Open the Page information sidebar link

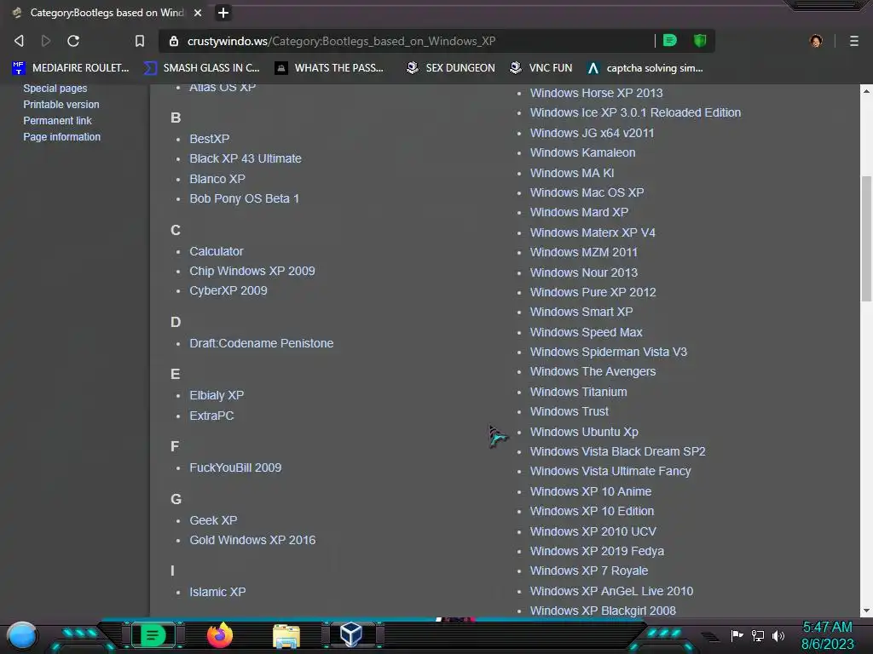coord(61,137)
